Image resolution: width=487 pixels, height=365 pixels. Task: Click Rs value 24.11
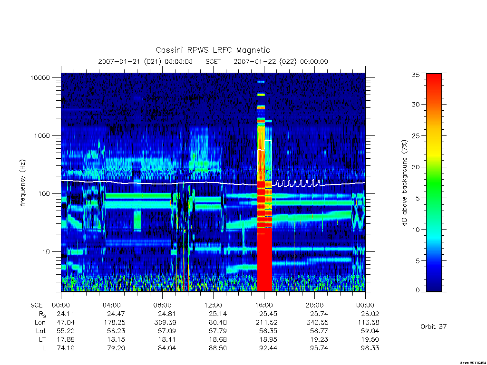coord(66,314)
